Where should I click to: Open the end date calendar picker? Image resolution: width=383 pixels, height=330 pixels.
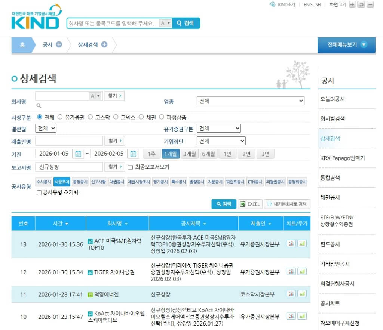[133, 154]
